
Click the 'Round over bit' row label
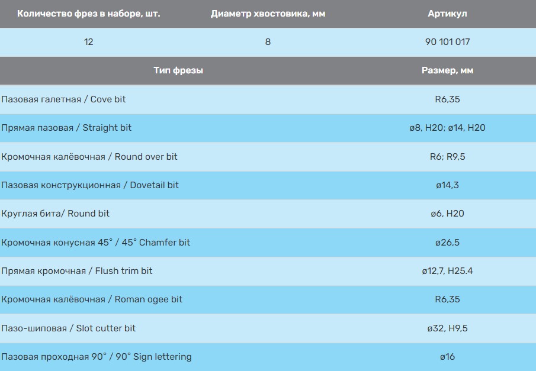pos(89,157)
